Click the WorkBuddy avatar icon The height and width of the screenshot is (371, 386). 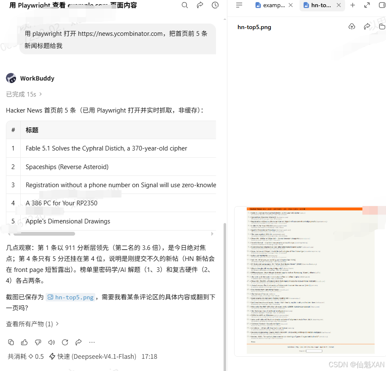tap(11, 78)
